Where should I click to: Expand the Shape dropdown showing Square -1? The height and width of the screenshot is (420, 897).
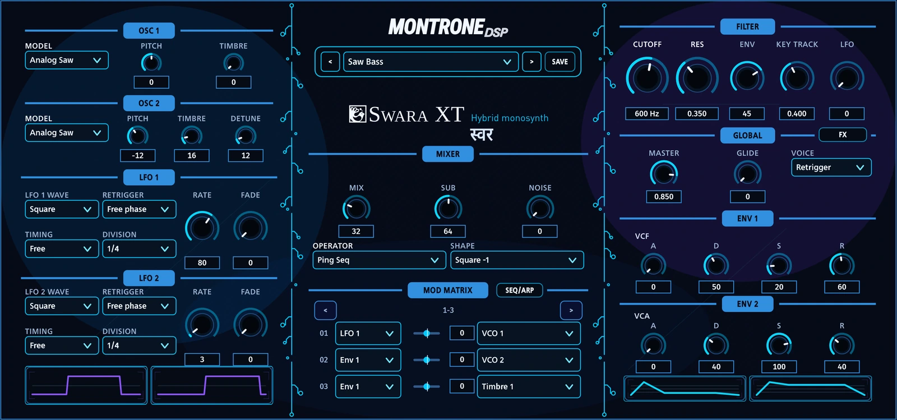click(517, 260)
